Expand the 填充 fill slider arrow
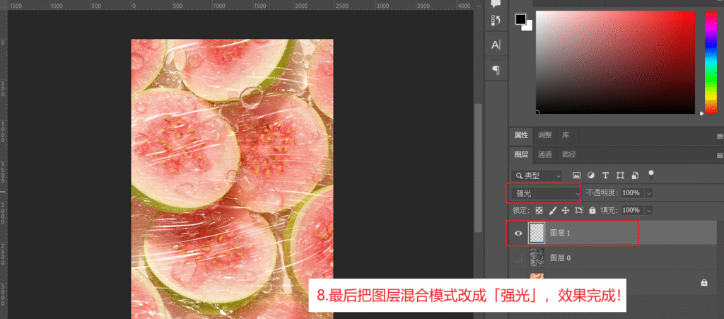724x319 pixels. tap(649, 211)
